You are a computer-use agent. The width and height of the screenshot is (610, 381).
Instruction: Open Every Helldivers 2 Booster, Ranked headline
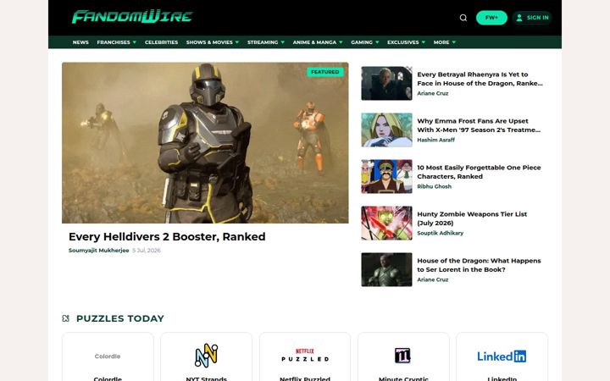tap(167, 236)
